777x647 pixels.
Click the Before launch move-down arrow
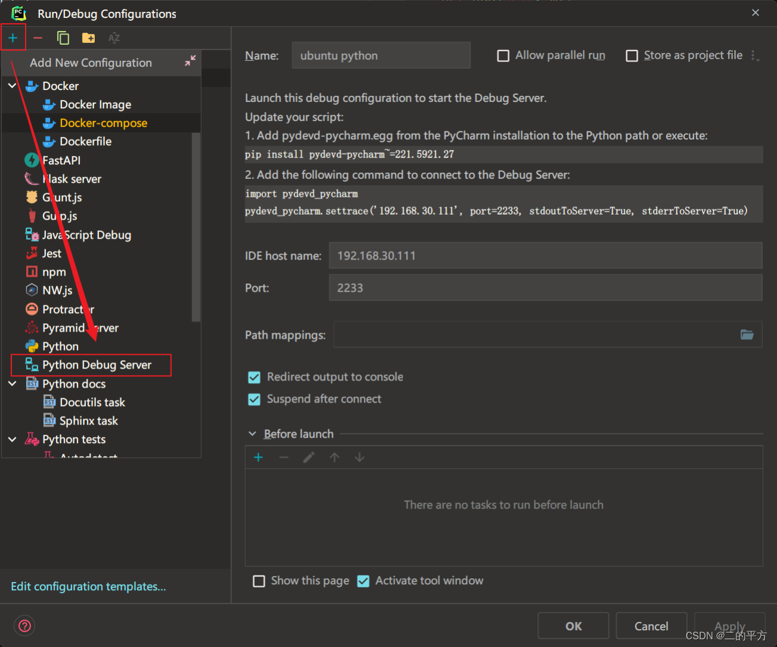[x=360, y=457]
